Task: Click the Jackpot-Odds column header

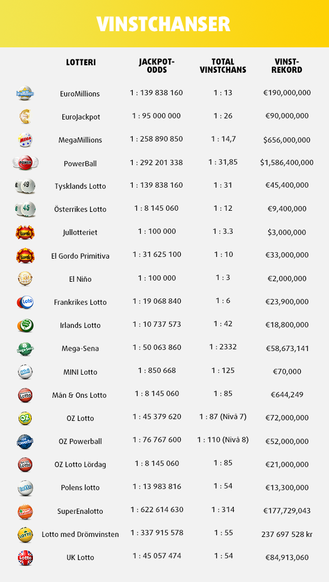Action: (x=156, y=66)
